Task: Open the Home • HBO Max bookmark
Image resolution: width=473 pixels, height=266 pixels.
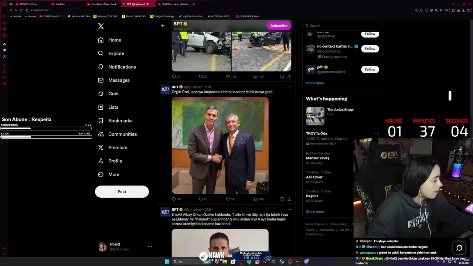Action: point(79,16)
